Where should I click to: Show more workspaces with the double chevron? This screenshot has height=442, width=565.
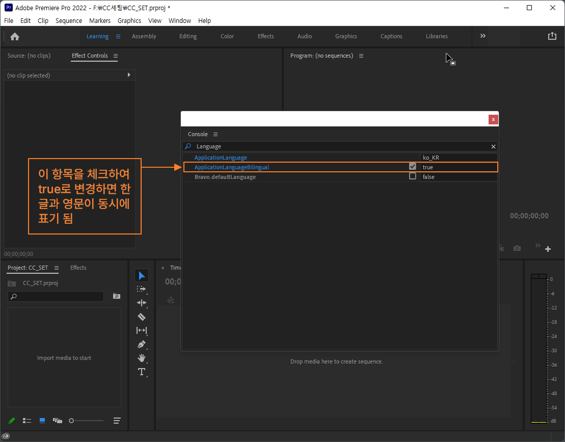[483, 36]
